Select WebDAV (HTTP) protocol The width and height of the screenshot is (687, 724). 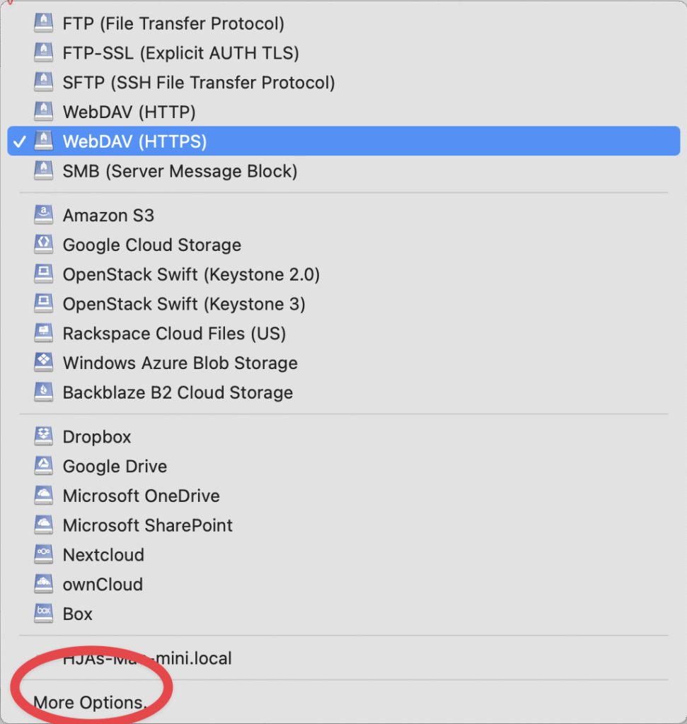344,112
